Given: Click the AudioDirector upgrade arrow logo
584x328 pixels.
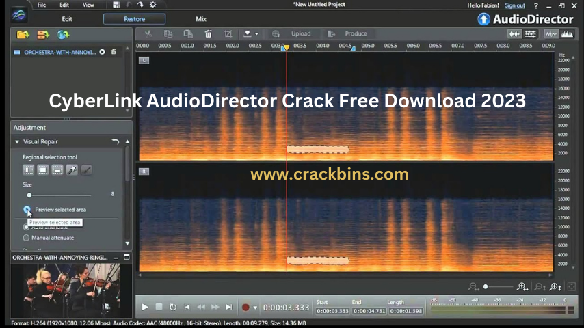Looking at the screenshot, I should tap(483, 19).
